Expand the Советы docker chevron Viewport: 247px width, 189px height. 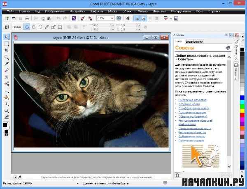[x=226, y=35]
